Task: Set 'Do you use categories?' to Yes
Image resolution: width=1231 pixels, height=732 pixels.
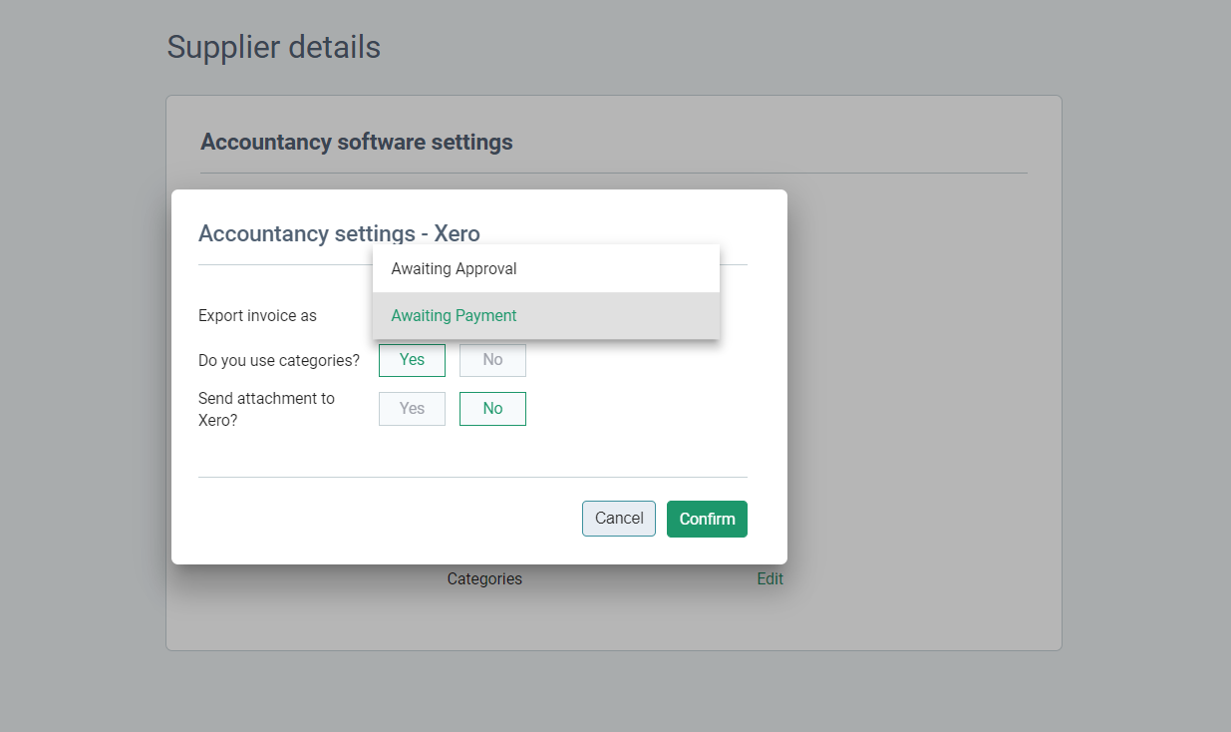Action: [x=412, y=360]
